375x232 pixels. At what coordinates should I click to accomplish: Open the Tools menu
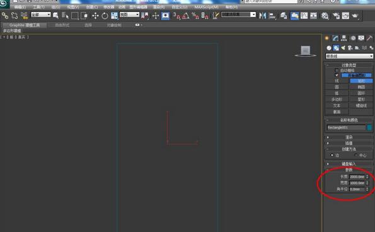tap(38, 7)
